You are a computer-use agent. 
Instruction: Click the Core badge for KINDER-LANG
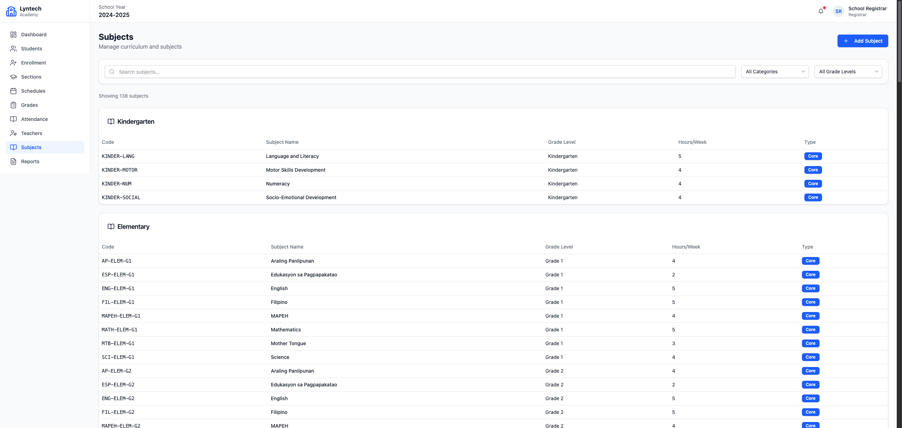813,156
